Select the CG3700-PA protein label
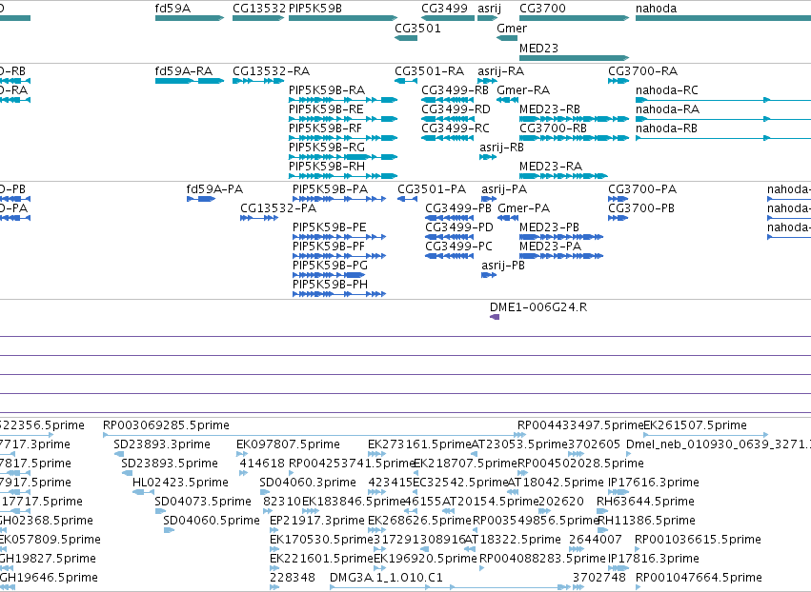The image size is (811, 592). 642,189
